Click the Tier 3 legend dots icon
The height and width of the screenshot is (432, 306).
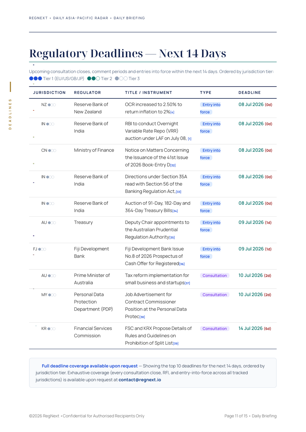click(x=121, y=79)
